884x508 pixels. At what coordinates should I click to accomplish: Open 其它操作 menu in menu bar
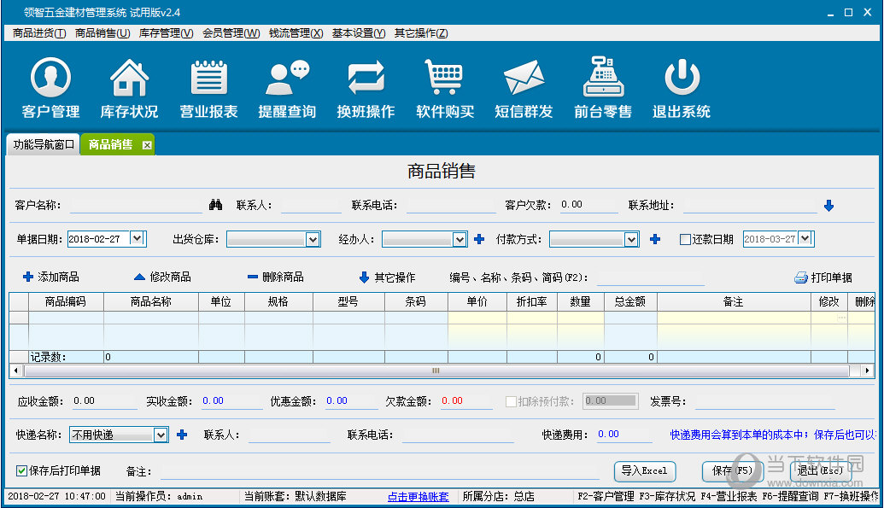click(x=421, y=33)
